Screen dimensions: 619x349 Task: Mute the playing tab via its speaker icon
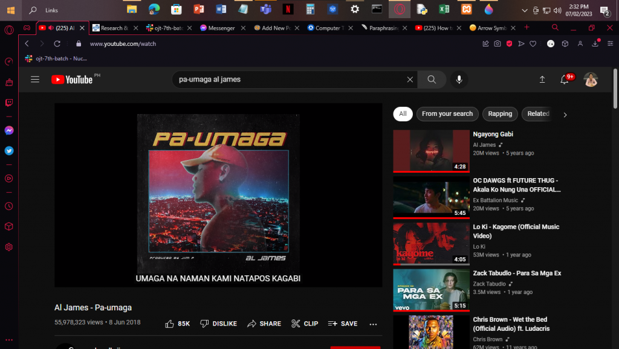pyautogui.click(x=51, y=28)
